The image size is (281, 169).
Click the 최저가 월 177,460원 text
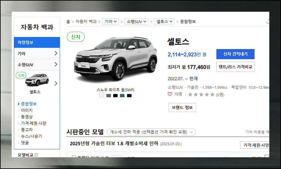click(x=189, y=67)
